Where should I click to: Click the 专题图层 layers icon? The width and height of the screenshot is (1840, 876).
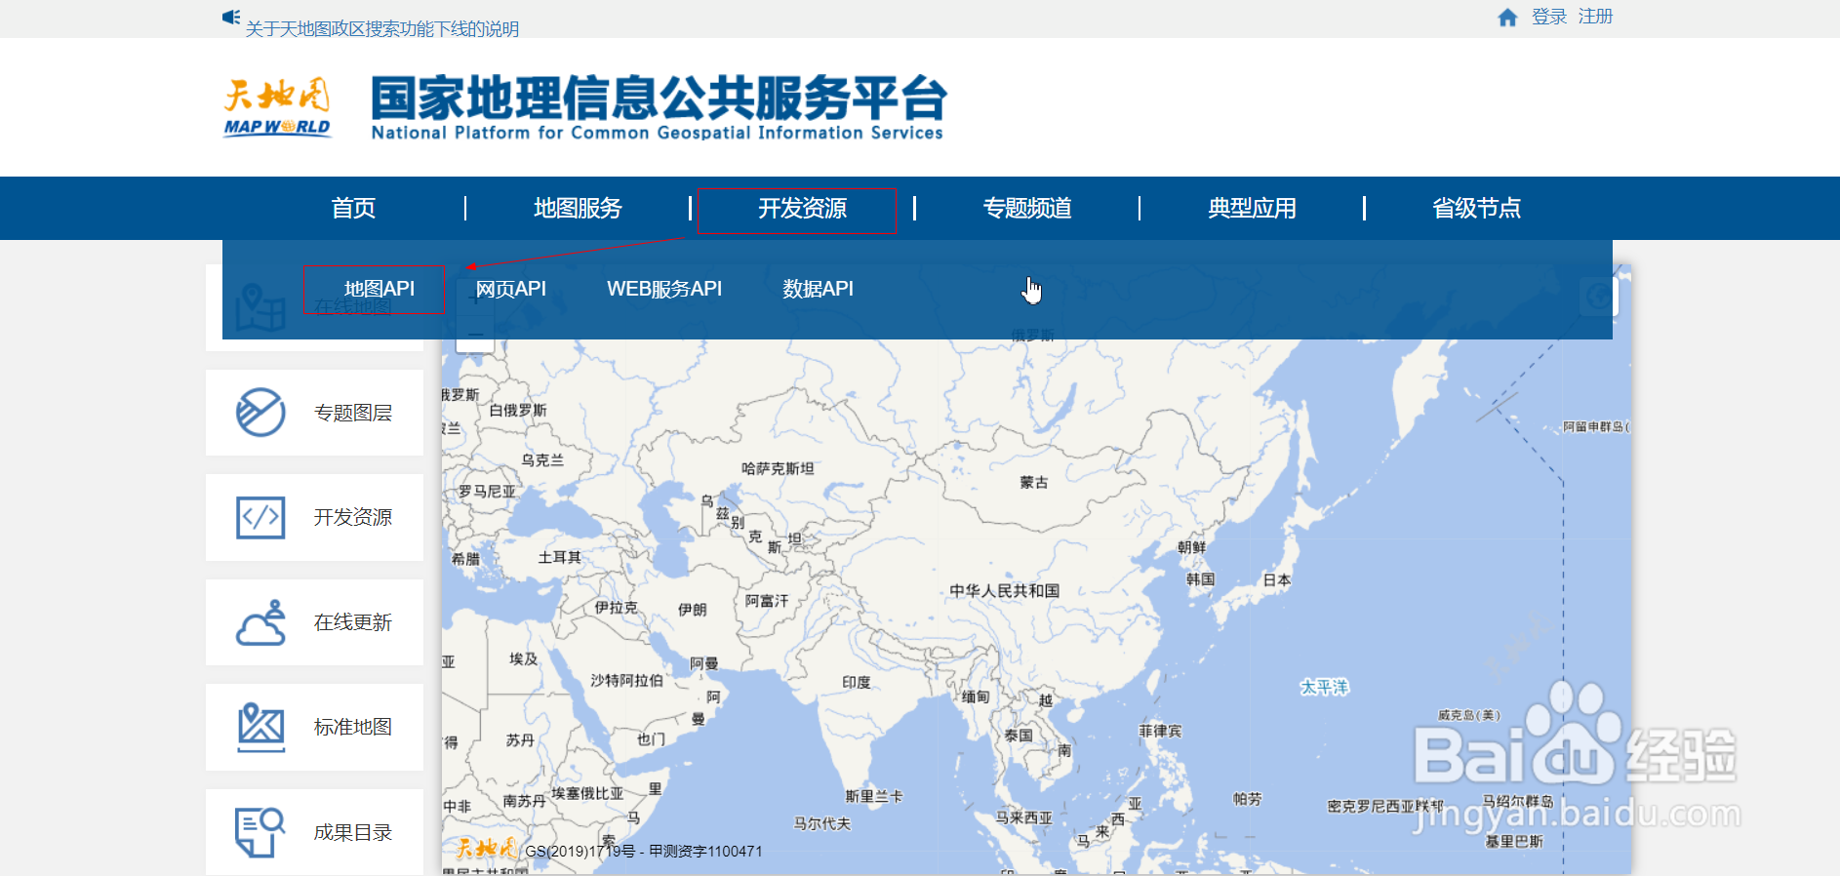point(260,413)
